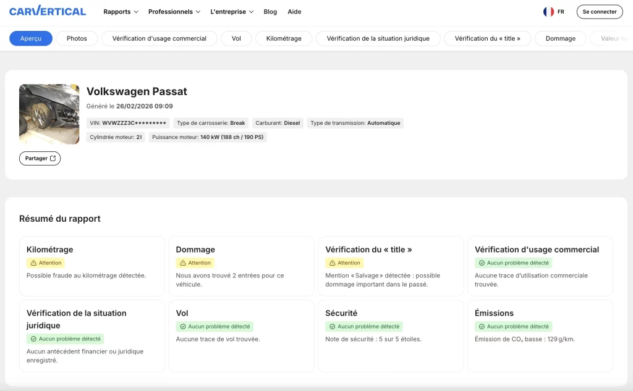Screen dimensions: 633x391
Task: Select Vérification de la situation juridique tab
Action: [x=378, y=38]
